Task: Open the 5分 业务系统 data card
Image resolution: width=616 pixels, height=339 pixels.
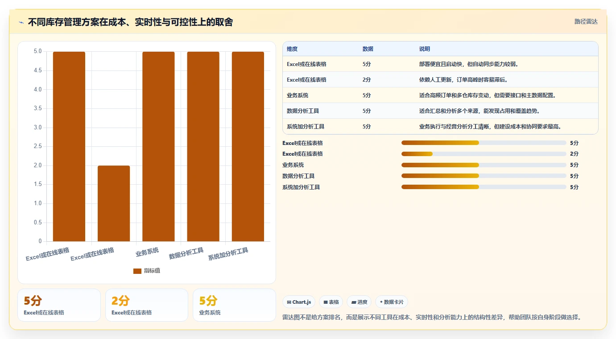Action: click(234, 305)
